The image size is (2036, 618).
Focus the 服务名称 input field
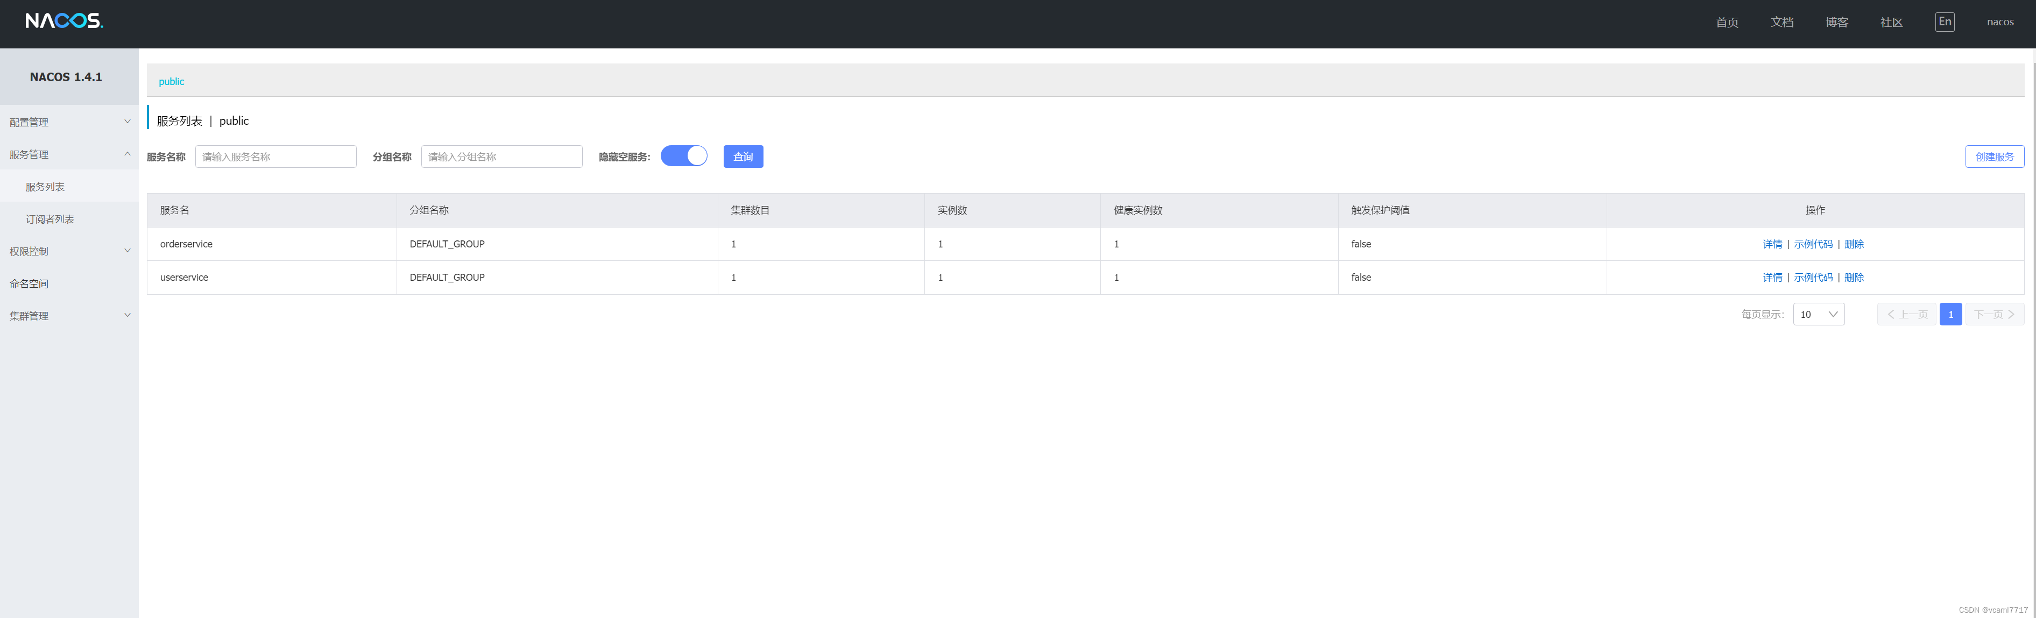pos(276,157)
